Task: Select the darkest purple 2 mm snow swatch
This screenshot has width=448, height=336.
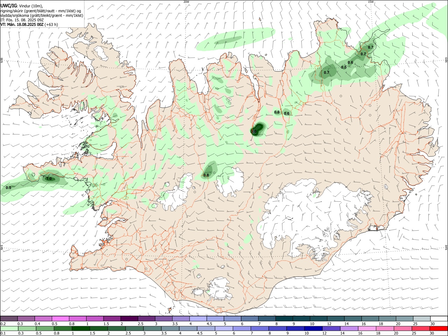Action: click(129, 318)
